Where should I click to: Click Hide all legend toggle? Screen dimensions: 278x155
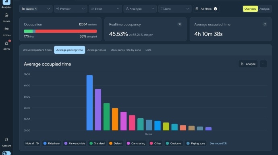tap(32, 143)
